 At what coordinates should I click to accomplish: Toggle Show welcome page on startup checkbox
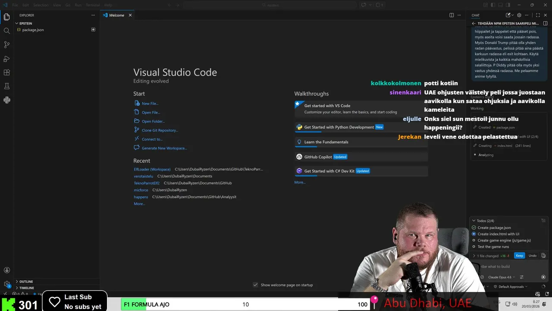click(x=255, y=285)
